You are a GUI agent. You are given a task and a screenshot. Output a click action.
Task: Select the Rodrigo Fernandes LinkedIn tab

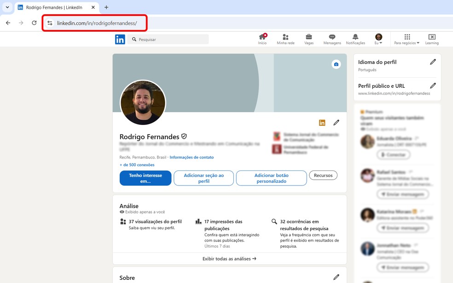pyautogui.click(x=55, y=7)
